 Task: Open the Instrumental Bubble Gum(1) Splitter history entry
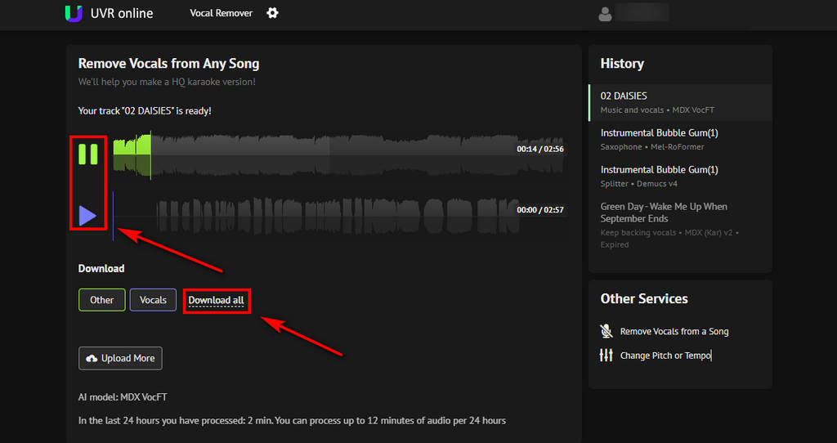681,176
